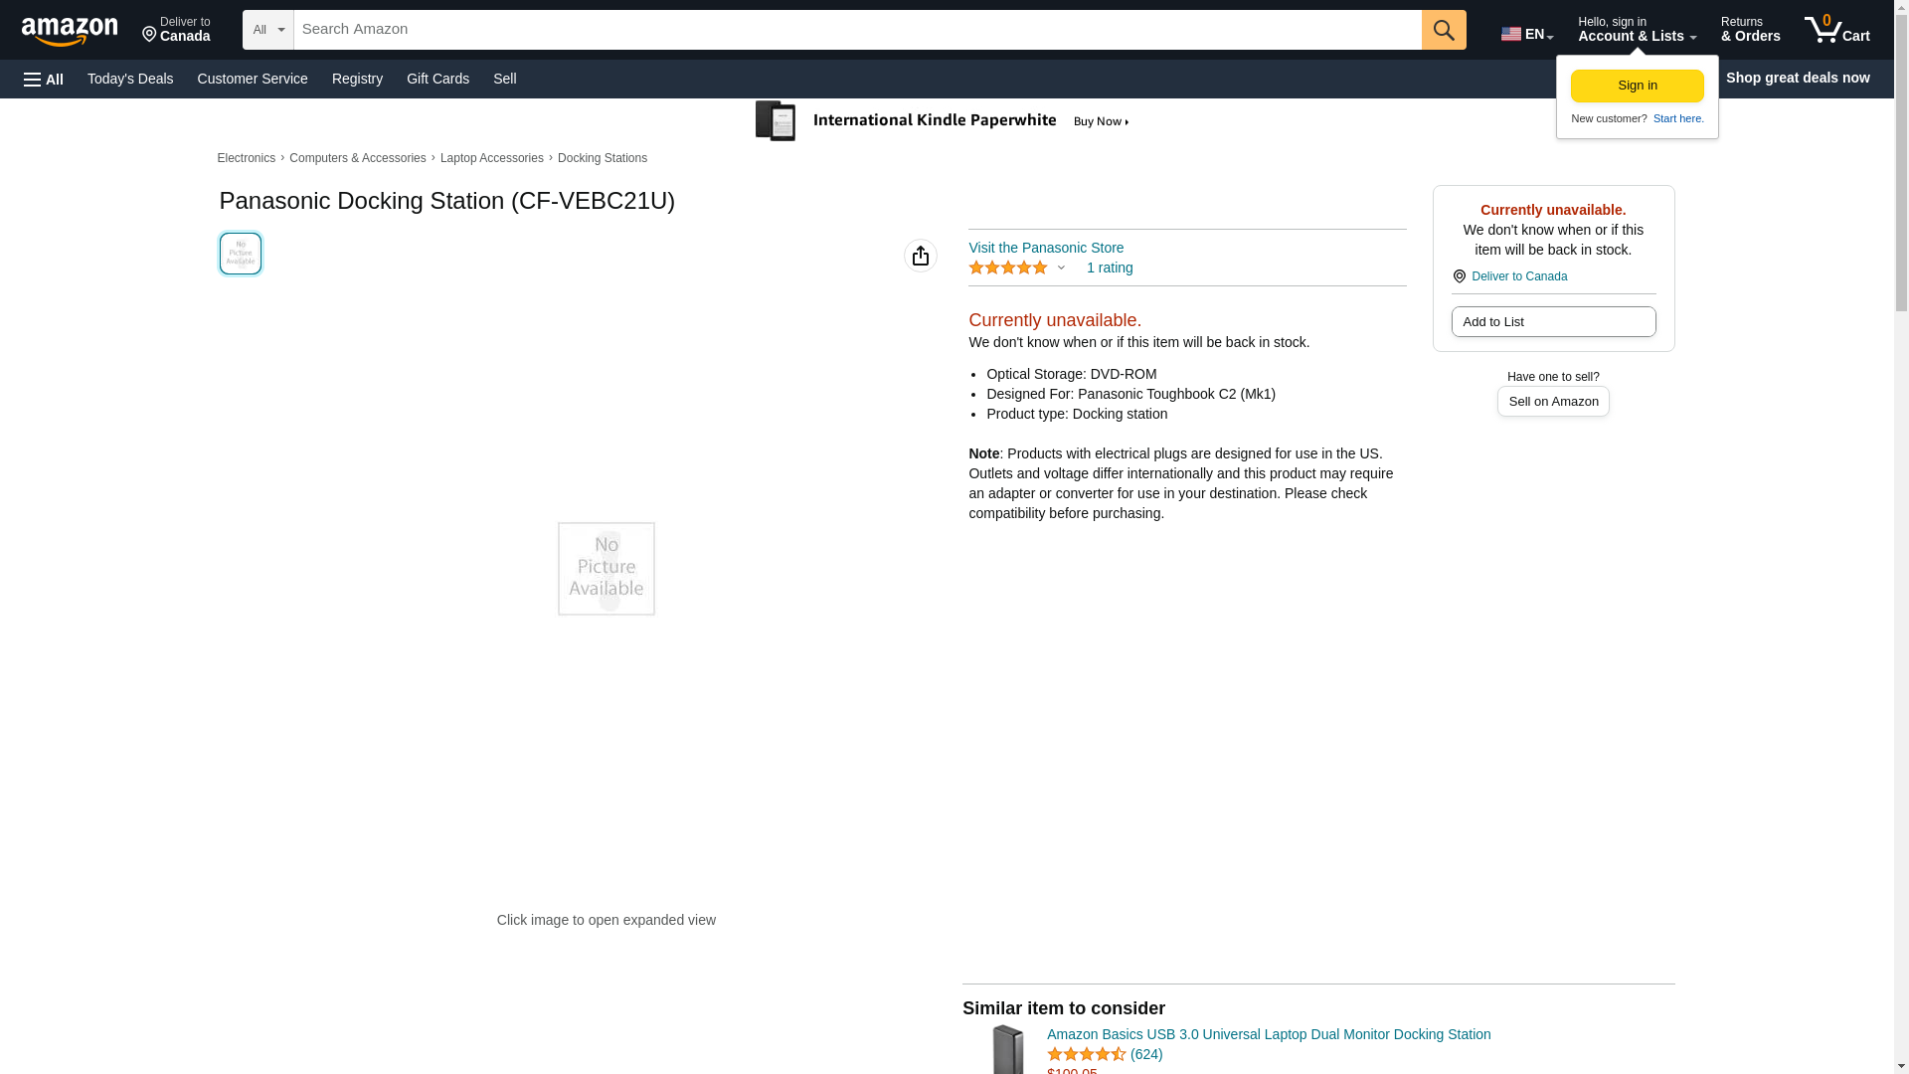Go to Customer Service in nav bar
1909x1074 pixels.
253,79
